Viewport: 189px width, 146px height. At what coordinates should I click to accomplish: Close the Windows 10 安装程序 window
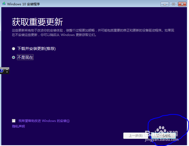click(182, 4)
